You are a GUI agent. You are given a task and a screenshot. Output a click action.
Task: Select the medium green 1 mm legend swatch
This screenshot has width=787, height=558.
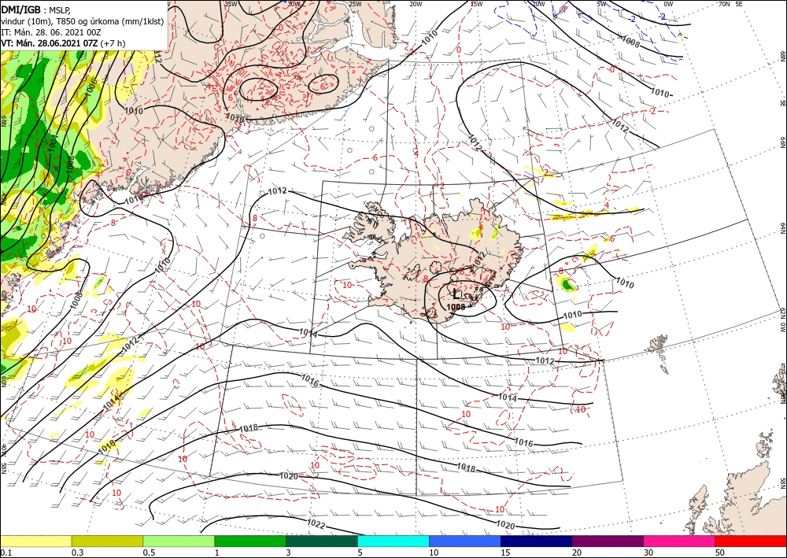250,541
